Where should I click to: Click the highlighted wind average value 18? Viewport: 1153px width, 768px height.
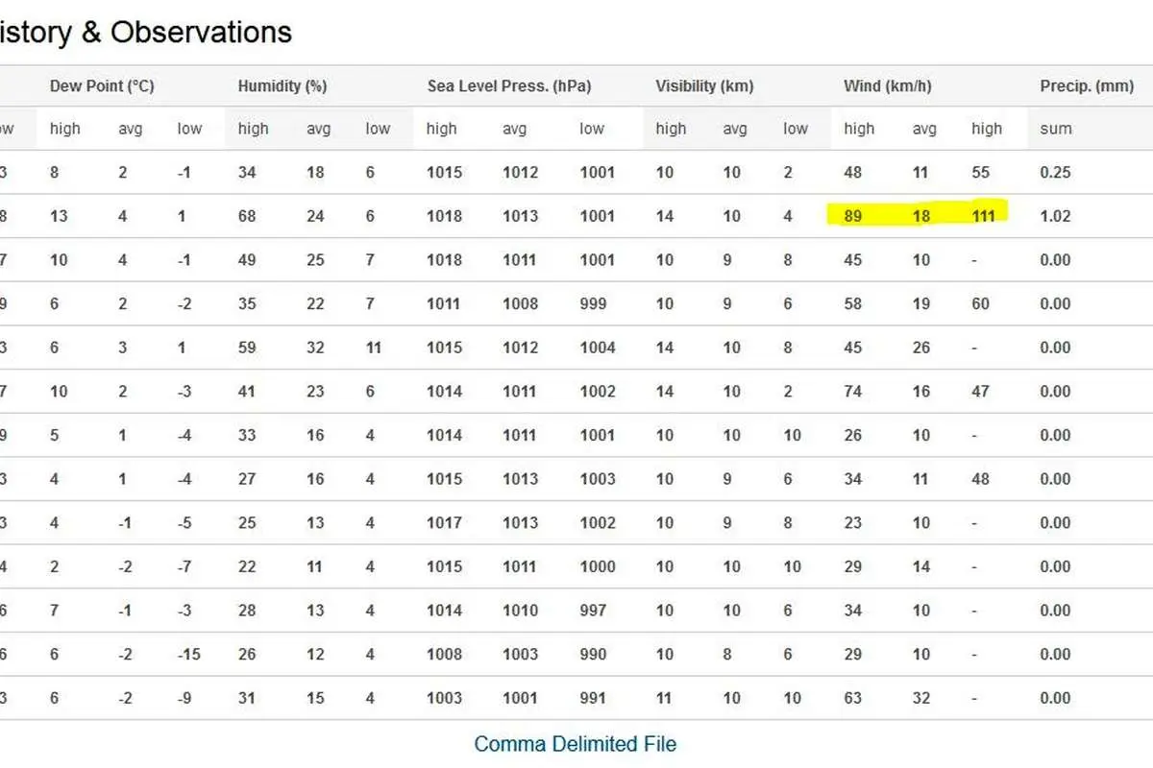[x=920, y=216]
